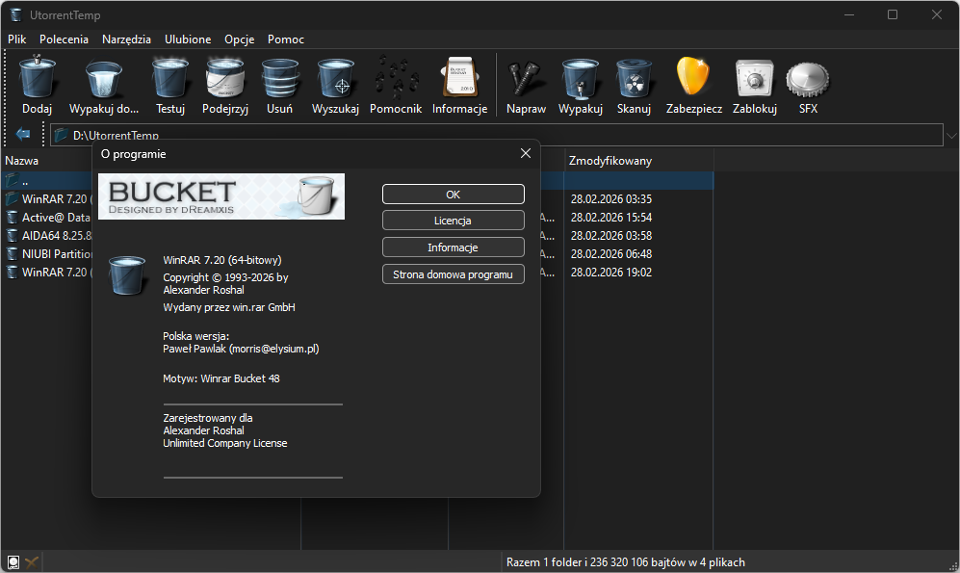Click the SFX bottle cap icon
This screenshot has width=960, height=573.
[x=808, y=79]
